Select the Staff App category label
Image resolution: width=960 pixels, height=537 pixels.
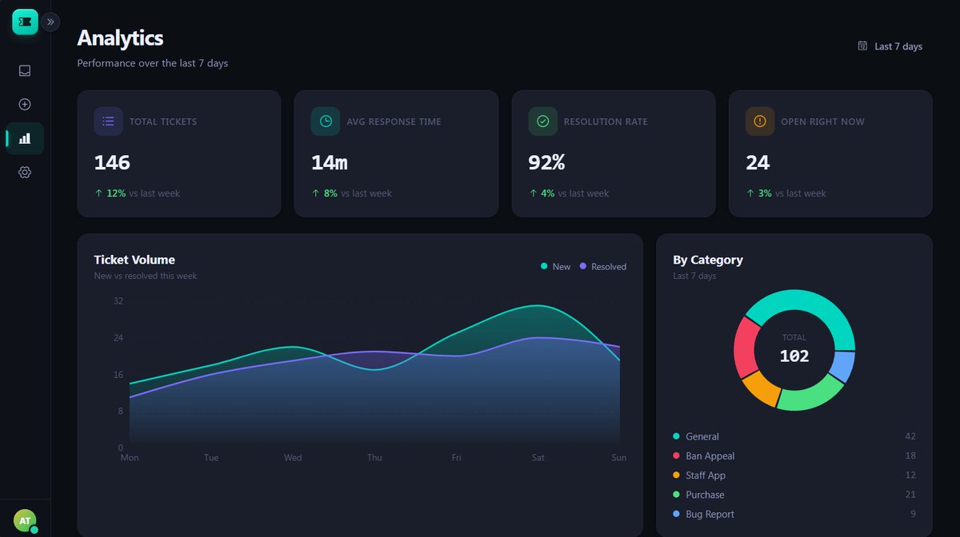click(706, 475)
